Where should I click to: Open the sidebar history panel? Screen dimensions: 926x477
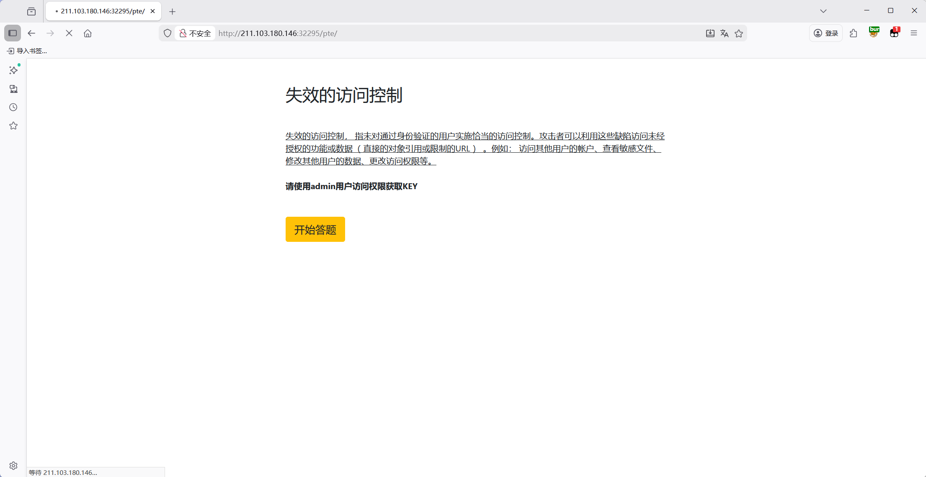(x=13, y=107)
